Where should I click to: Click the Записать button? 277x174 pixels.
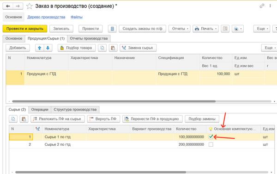(61, 29)
